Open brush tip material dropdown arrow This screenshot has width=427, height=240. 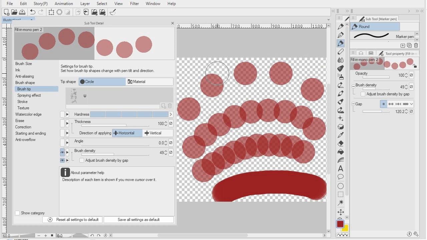[x=85, y=96]
